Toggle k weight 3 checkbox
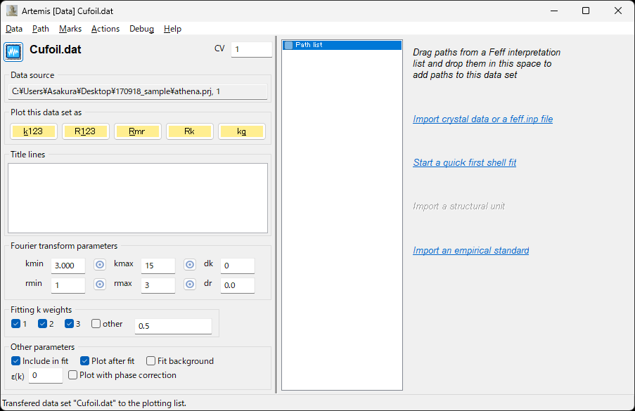 click(69, 324)
